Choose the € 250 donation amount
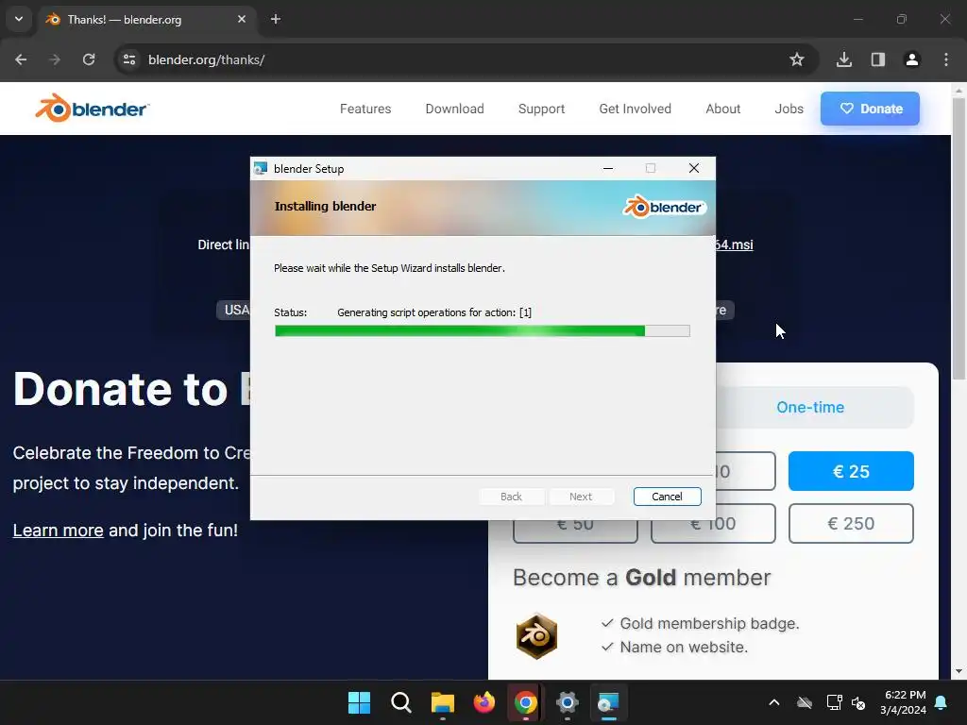 tap(851, 523)
